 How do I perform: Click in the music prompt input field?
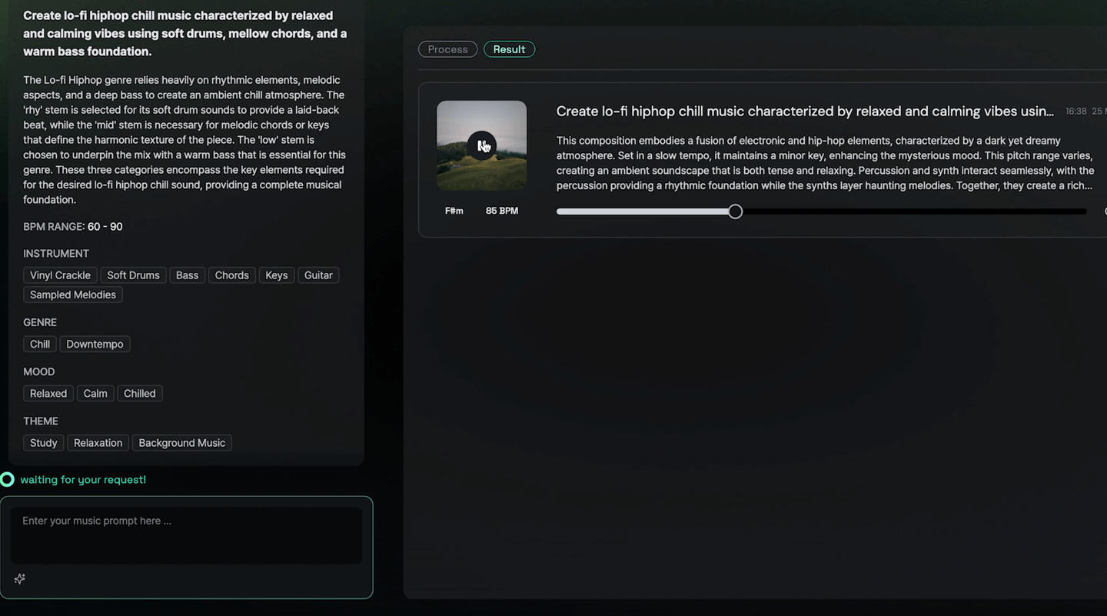tap(186, 534)
